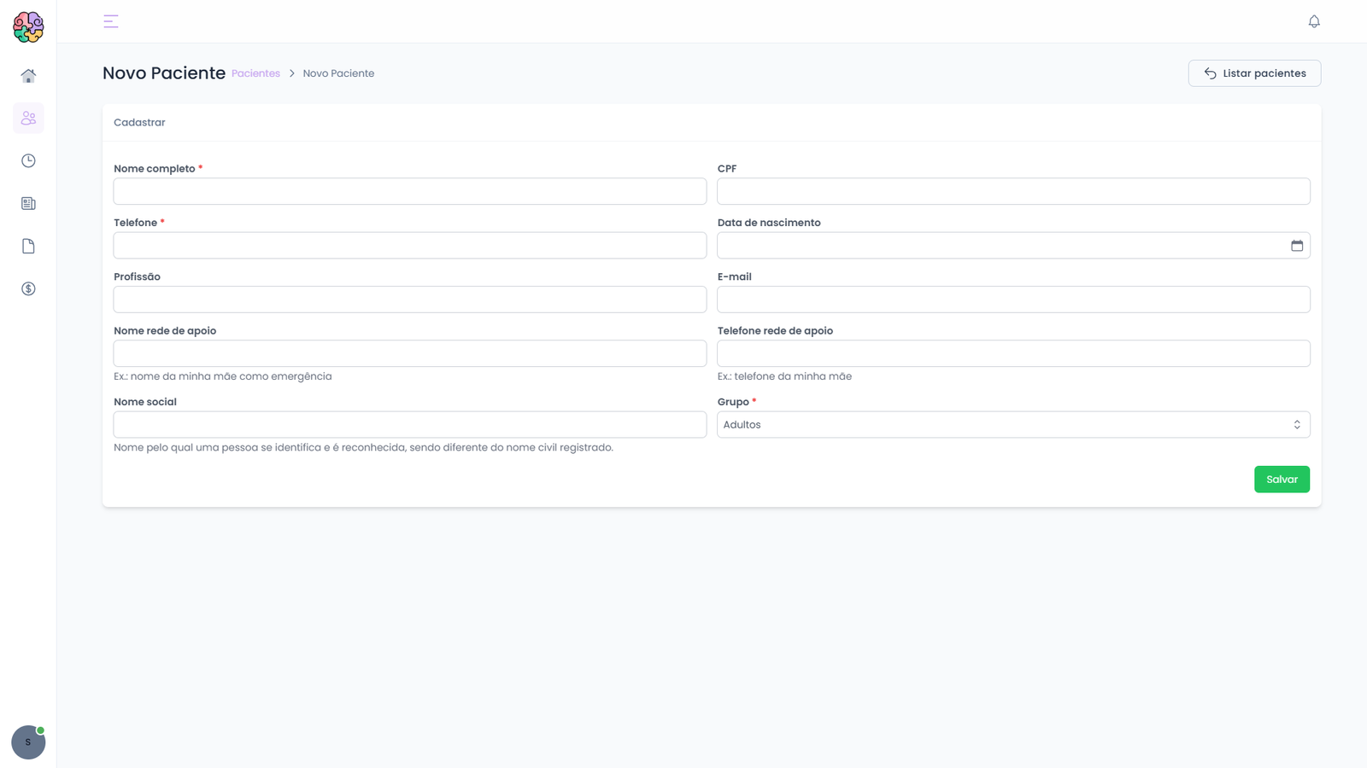Click the green Salvar button
This screenshot has width=1367, height=768.
tap(1282, 480)
